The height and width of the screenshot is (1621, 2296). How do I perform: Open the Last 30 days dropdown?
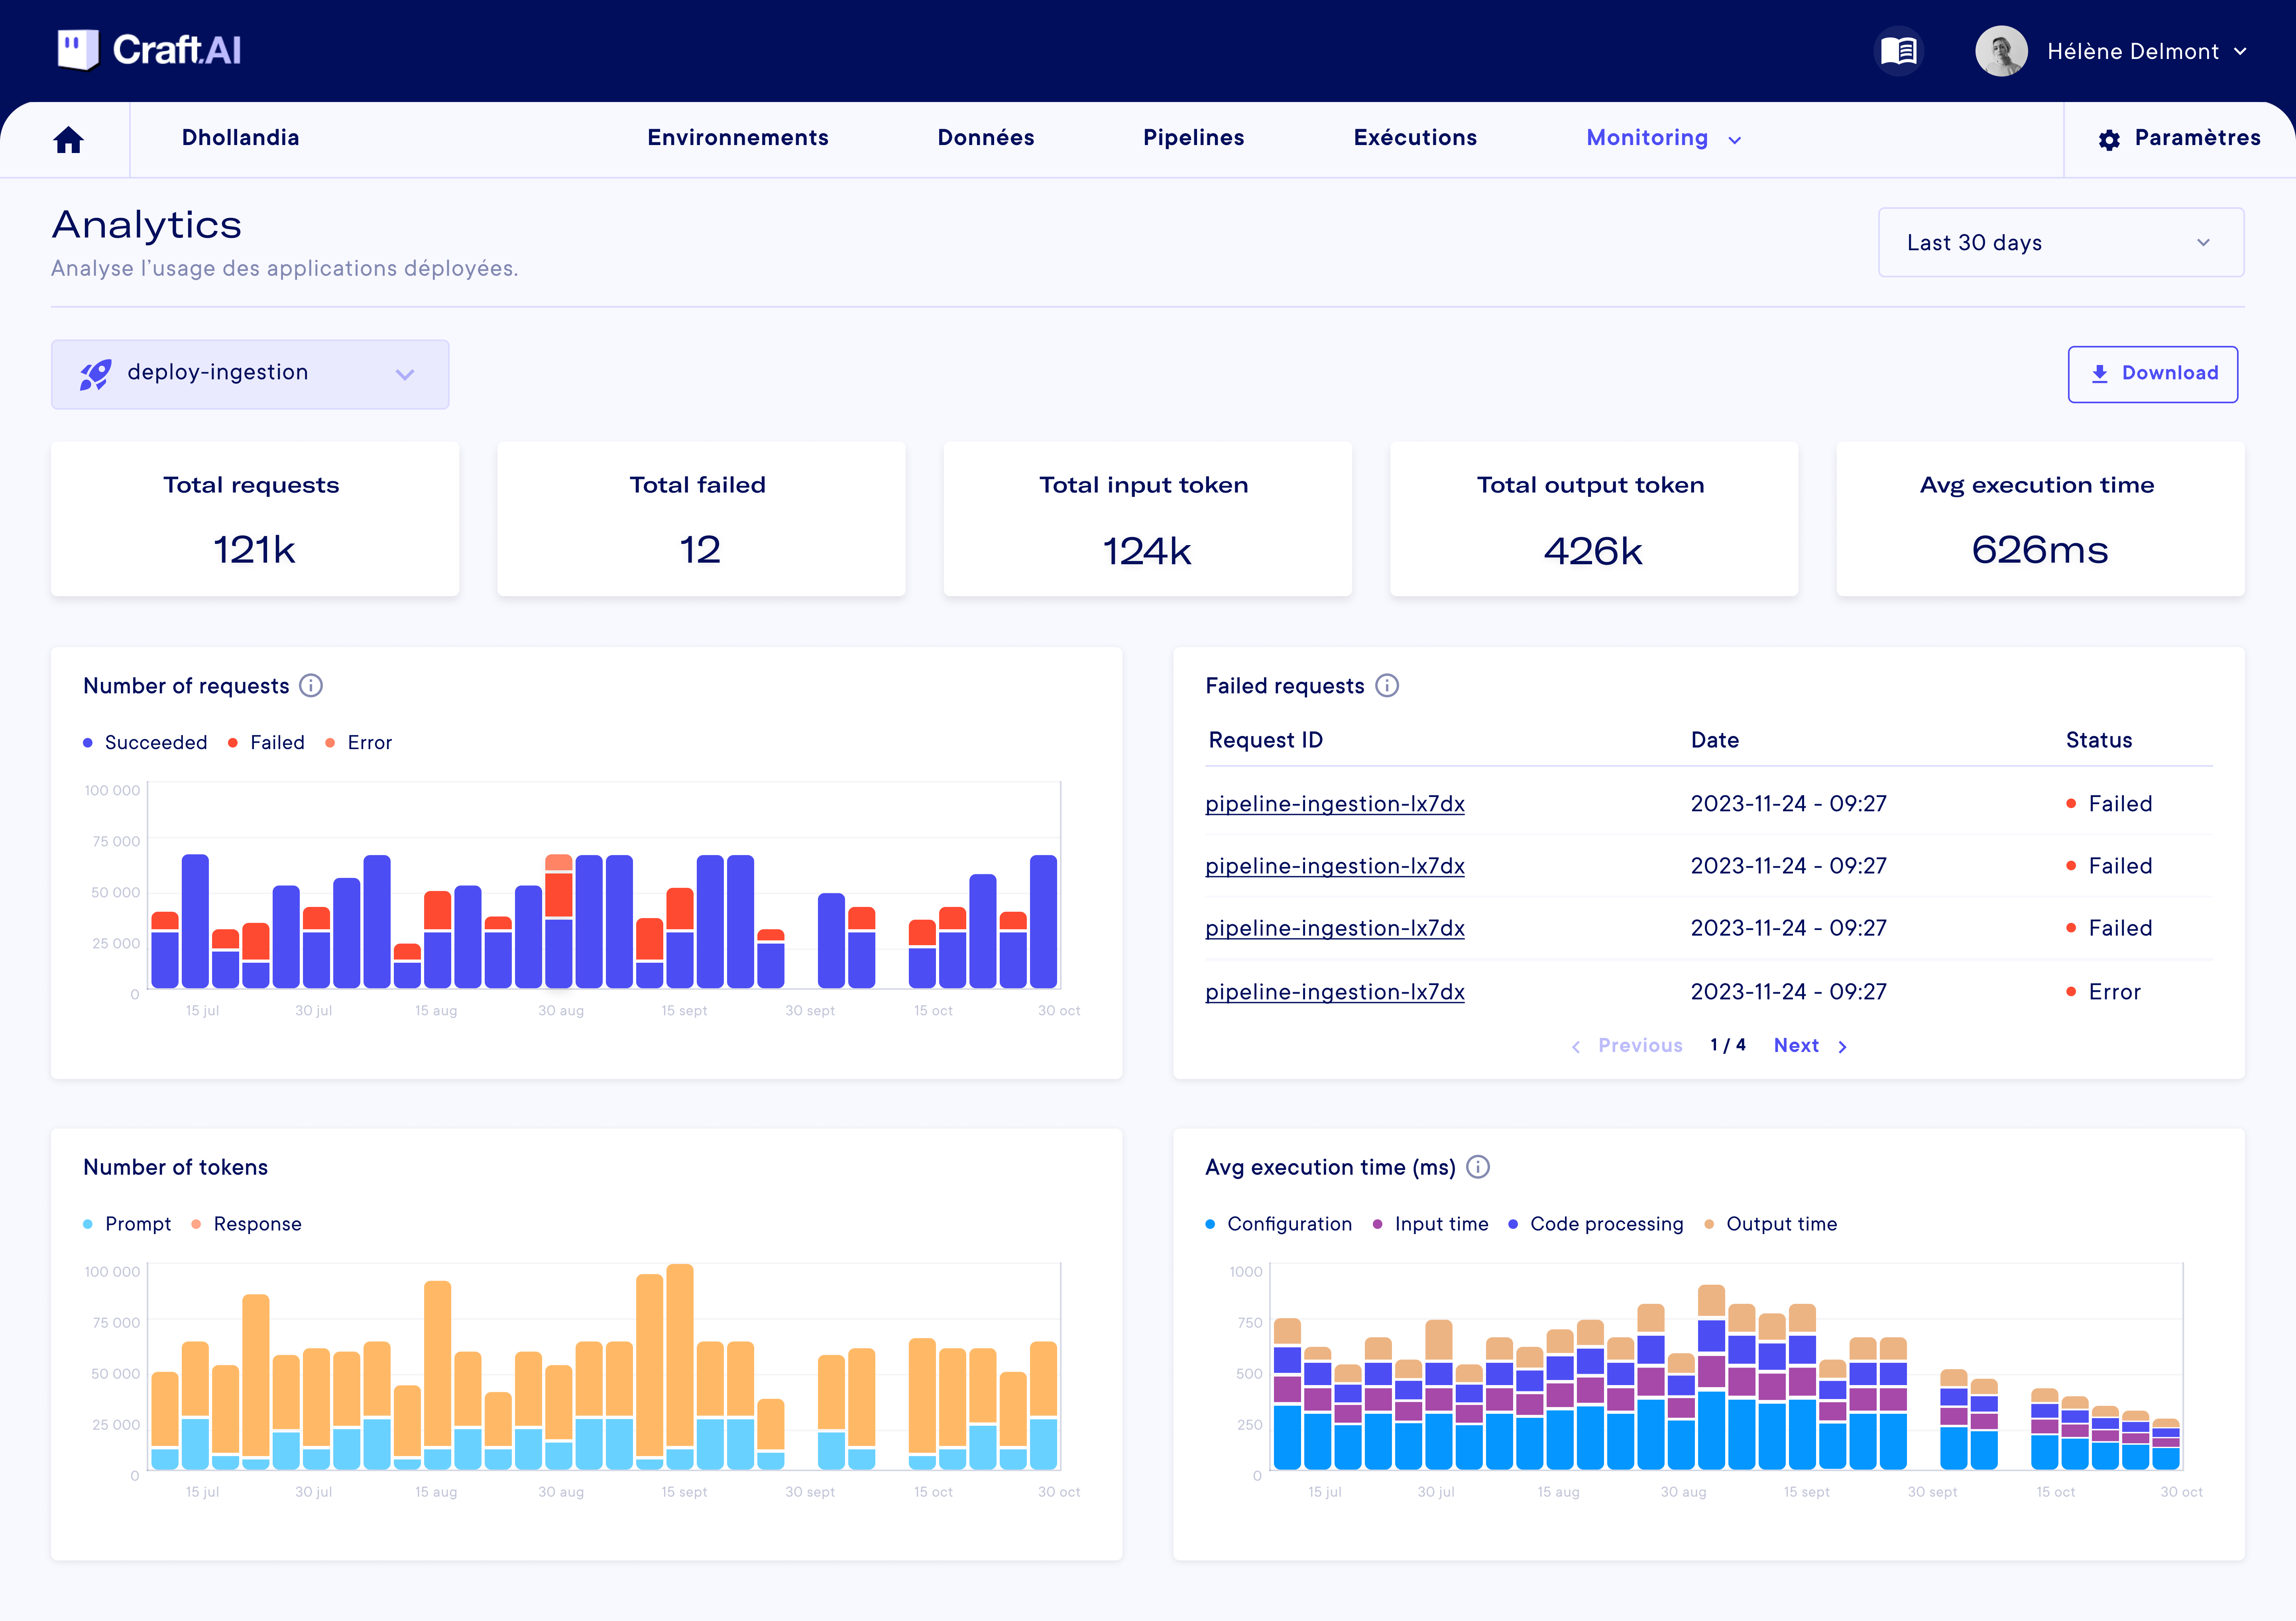pyautogui.click(x=2060, y=242)
